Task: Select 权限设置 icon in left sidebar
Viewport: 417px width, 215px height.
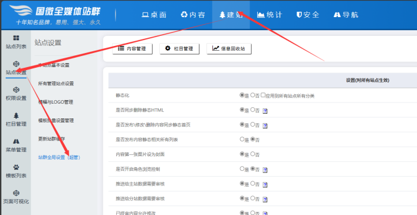Action: 17,90
